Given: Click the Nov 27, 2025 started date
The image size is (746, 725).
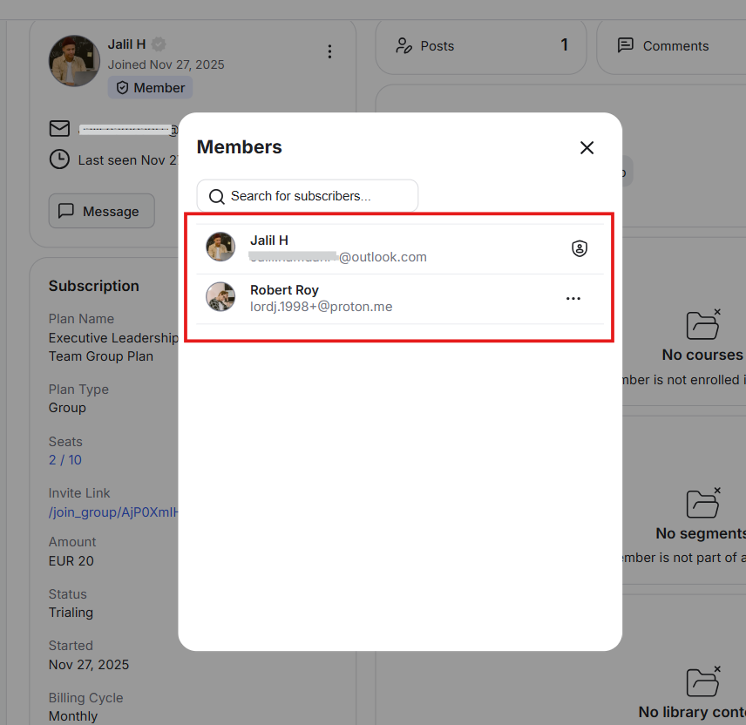Looking at the screenshot, I should tap(89, 665).
